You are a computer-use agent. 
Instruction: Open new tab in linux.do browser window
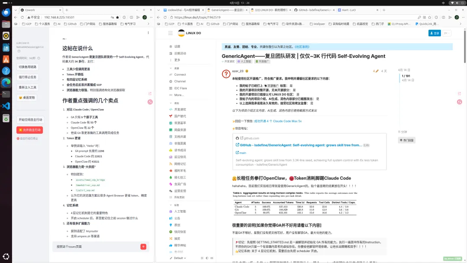(x=384, y=10)
